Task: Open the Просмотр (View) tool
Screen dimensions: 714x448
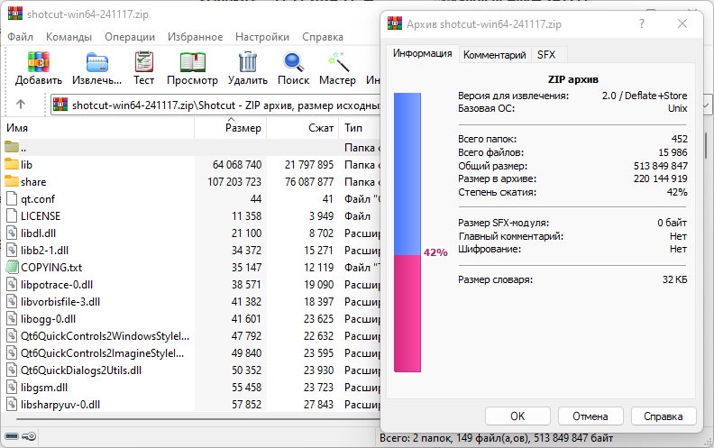Action: tap(192, 69)
